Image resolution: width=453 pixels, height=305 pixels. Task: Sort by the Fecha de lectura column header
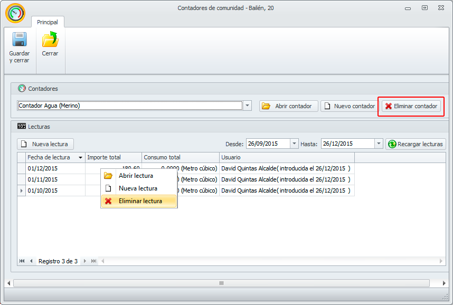tap(52, 157)
